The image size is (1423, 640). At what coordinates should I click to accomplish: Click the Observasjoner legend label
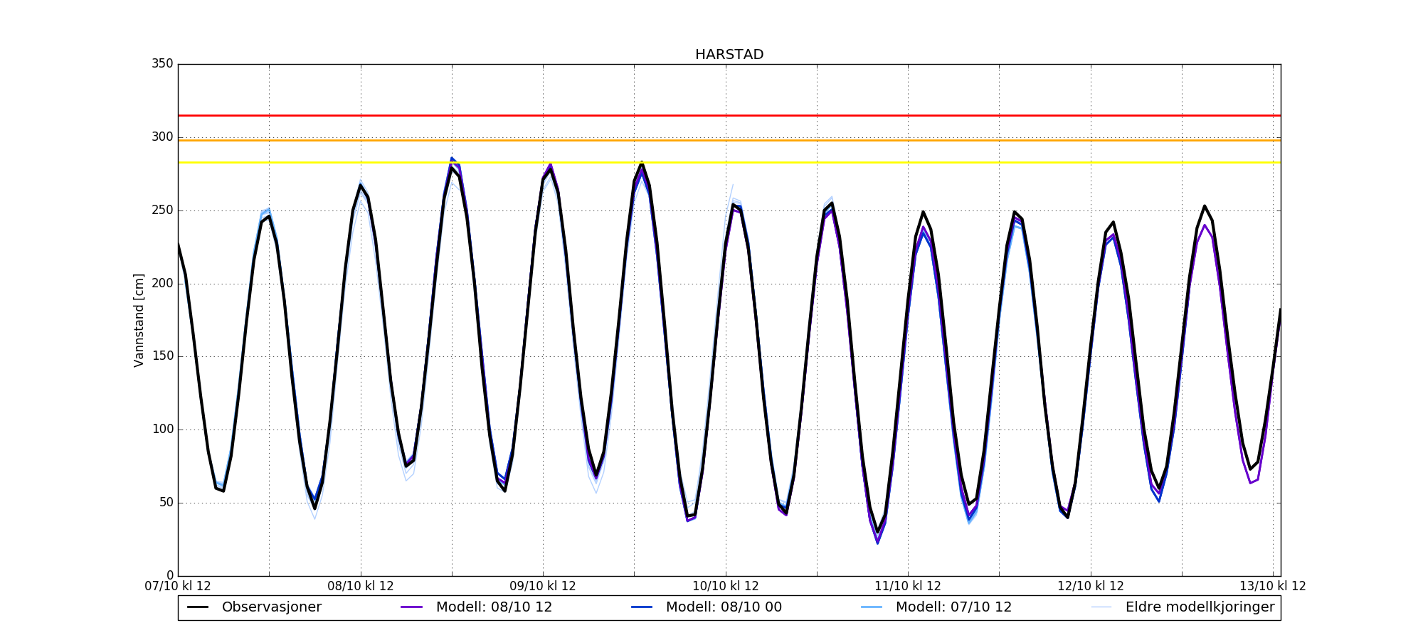pyautogui.click(x=271, y=607)
